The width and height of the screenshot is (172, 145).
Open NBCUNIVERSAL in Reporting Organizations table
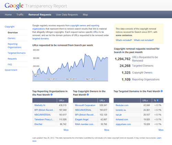(43, 115)
